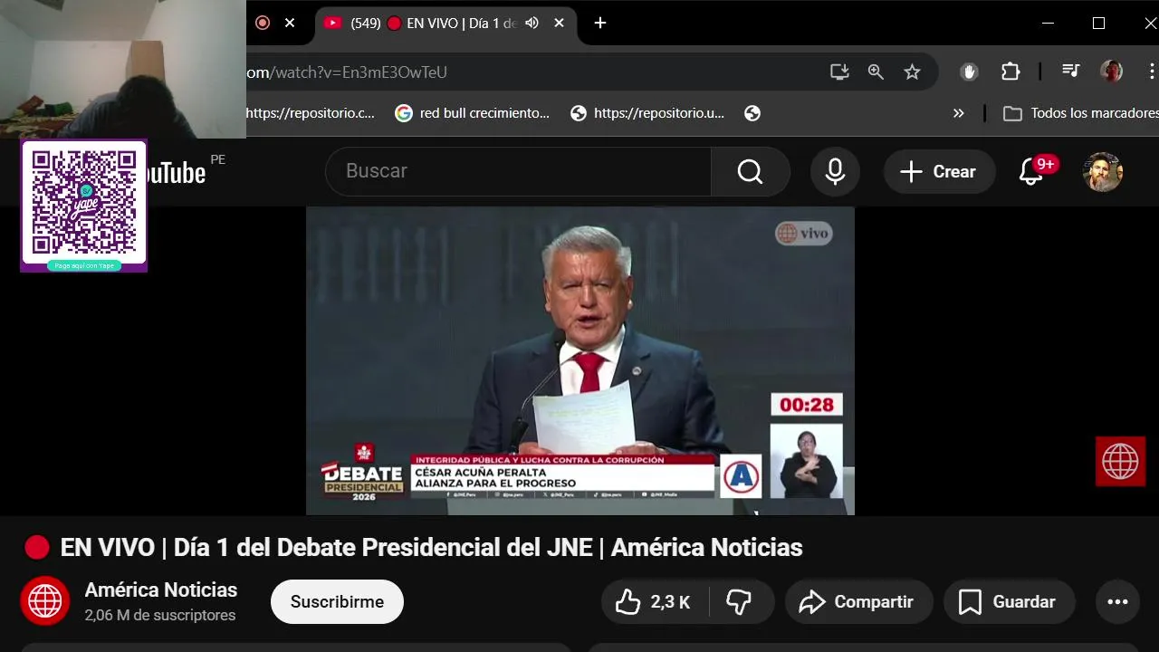The height and width of the screenshot is (652, 1159).
Task: Click the Yape QR code overlay
Action: (x=84, y=206)
